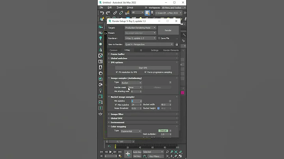This screenshot has width=284, height=159.
Task: Open the Image sampler Type dropdown
Action: pyautogui.click(x=131, y=83)
